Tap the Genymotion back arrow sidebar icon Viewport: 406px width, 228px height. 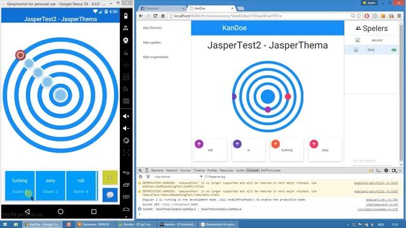tap(126, 173)
